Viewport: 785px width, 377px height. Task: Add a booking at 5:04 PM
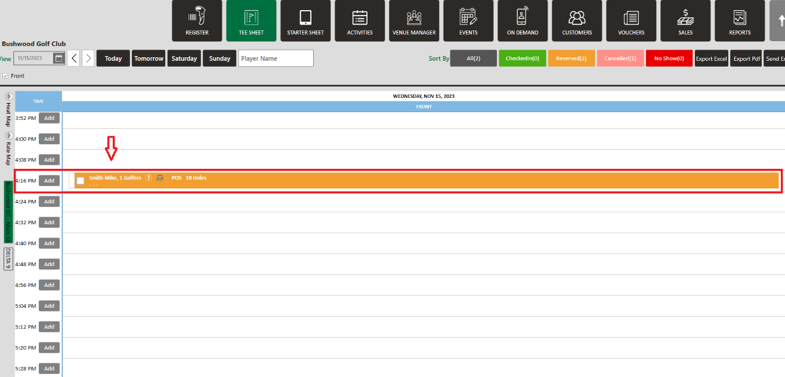pos(49,306)
